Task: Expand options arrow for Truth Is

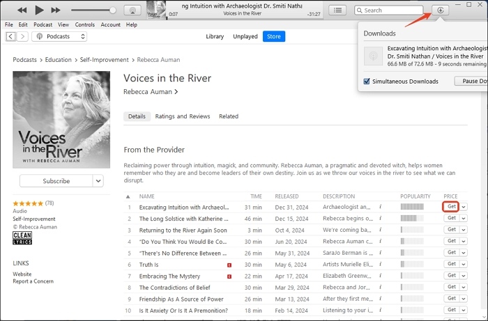Action: (464, 265)
